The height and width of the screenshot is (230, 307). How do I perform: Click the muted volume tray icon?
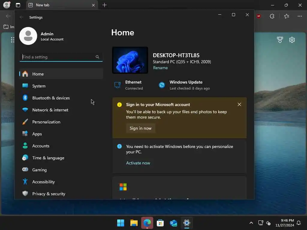click(x=268, y=223)
